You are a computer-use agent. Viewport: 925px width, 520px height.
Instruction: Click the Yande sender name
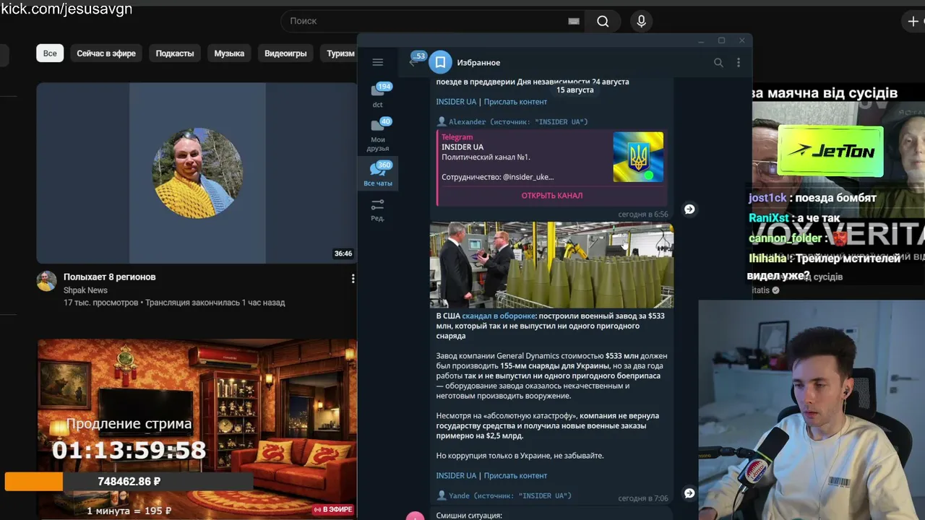(x=459, y=496)
